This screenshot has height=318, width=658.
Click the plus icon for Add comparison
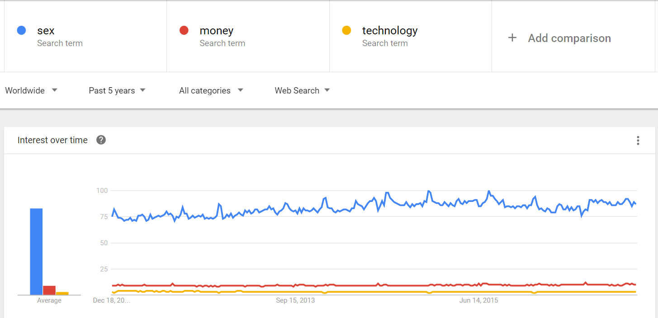point(512,38)
